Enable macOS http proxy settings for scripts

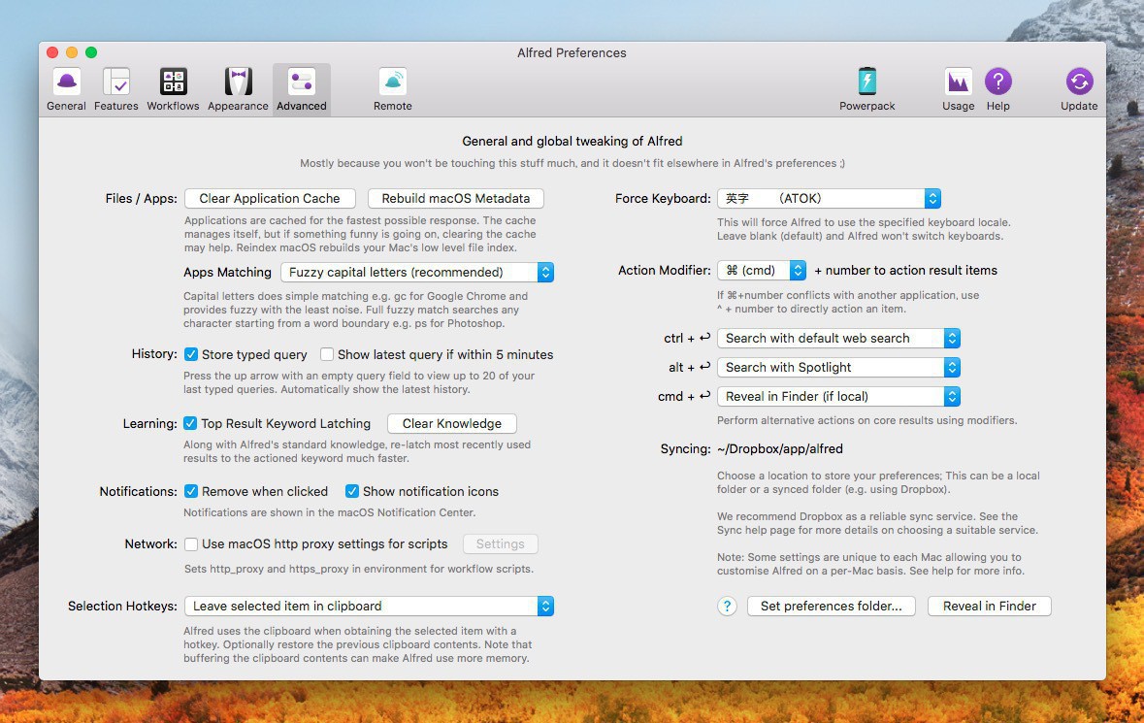coord(191,544)
